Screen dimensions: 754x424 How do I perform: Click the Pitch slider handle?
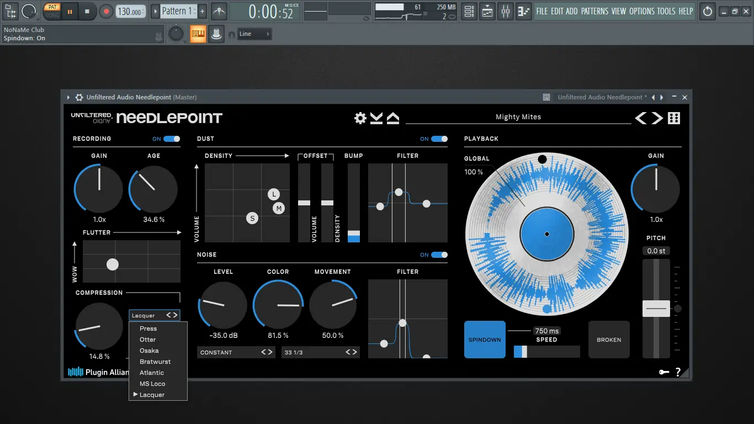pyautogui.click(x=656, y=309)
